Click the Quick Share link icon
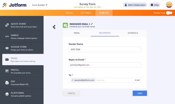The image size is (175, 104). 7,25
